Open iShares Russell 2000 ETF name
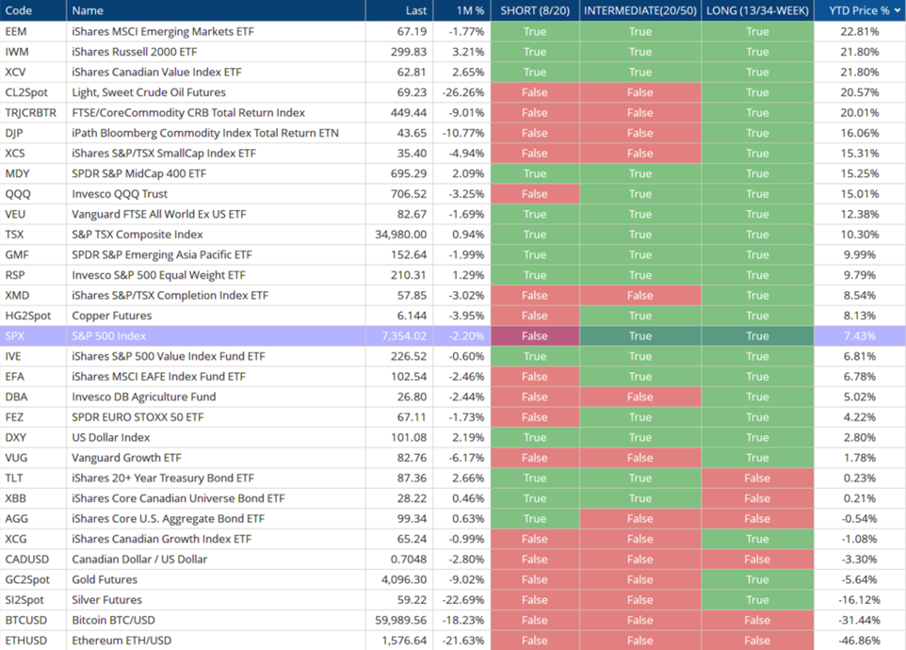The width and height of the screenshot is (906, 650). [135, 52]
